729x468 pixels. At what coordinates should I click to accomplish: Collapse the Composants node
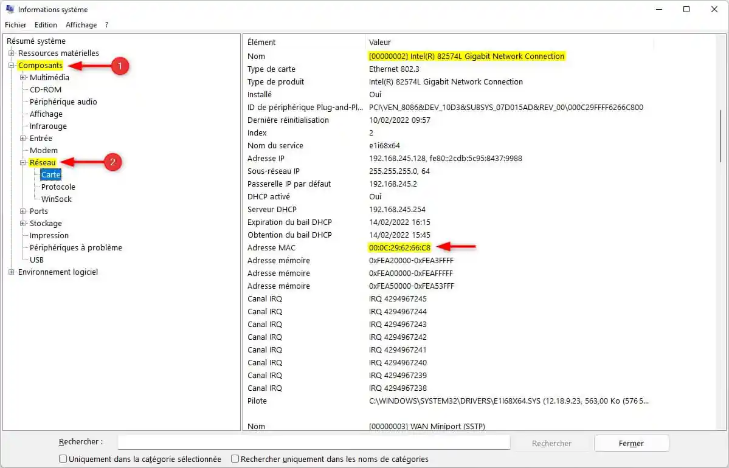pyautogui.click(x=12, y=66)
